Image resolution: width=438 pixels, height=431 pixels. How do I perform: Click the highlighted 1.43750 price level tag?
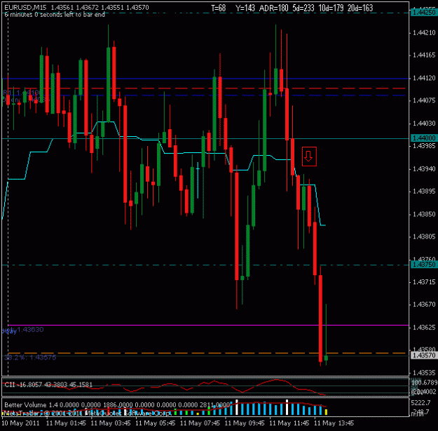(424, 265)
